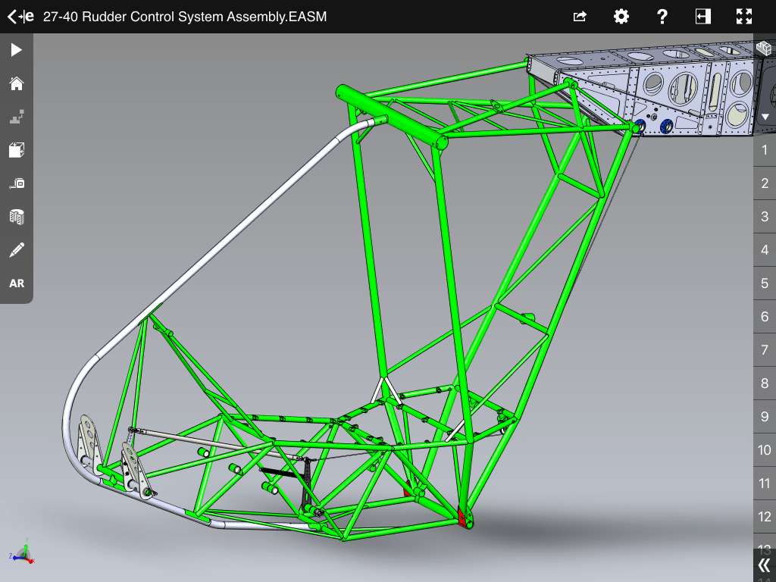This screenshot has height=582, width=776.
Task: Select the red bracket at the frame bottom
Action: (464, 518)
